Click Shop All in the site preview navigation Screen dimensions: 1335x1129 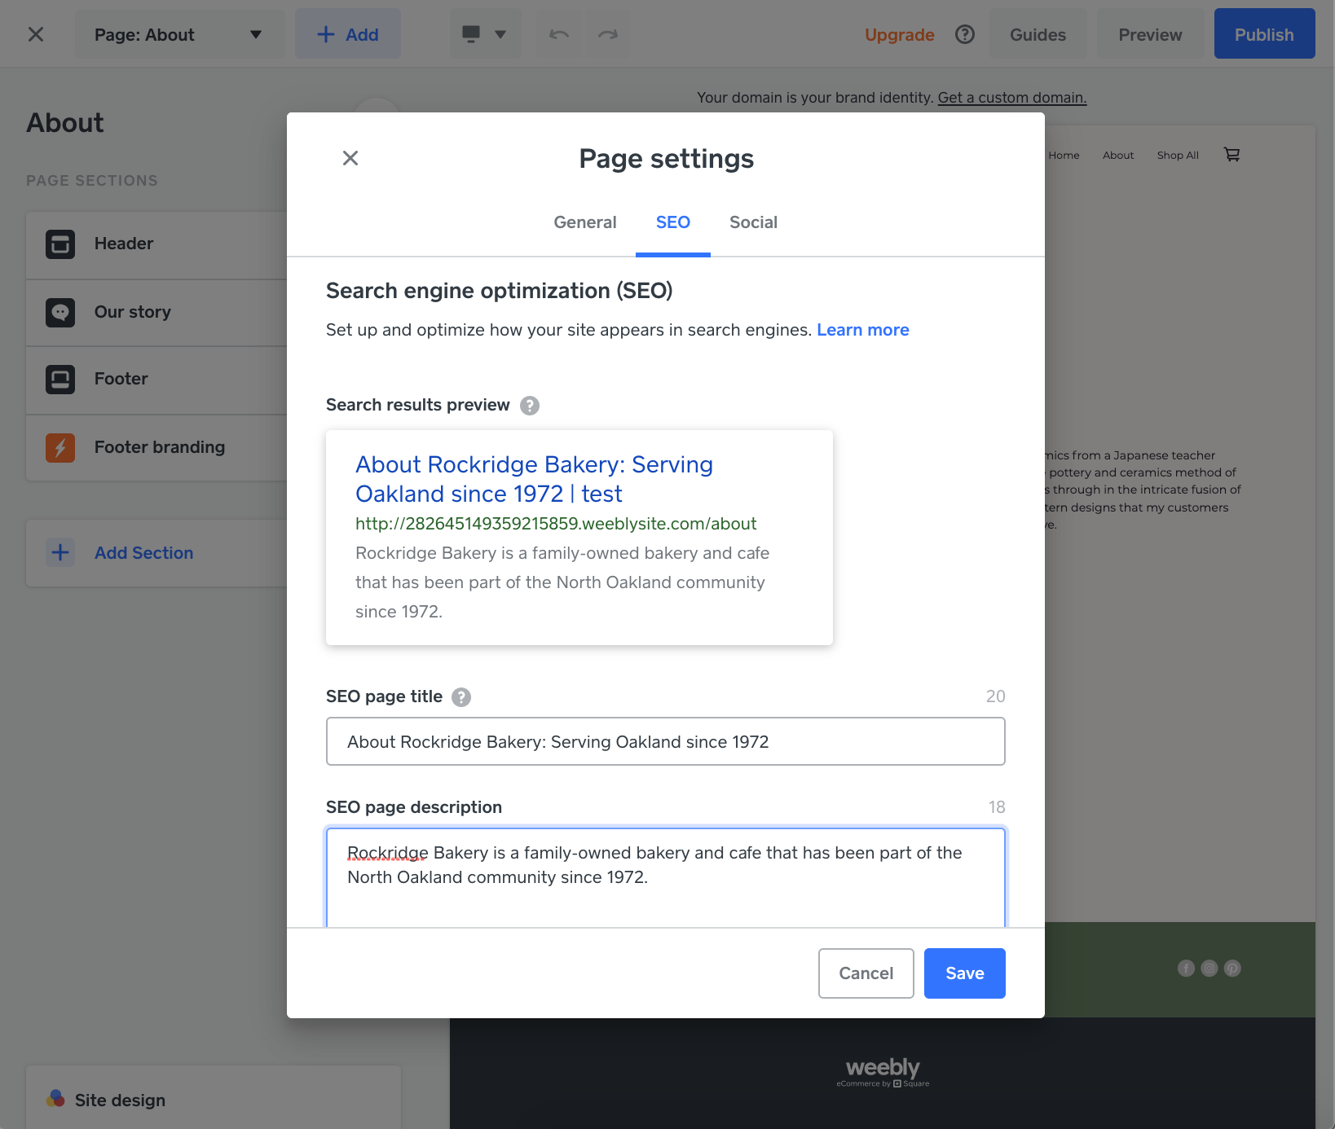(x=1178, y=156)
